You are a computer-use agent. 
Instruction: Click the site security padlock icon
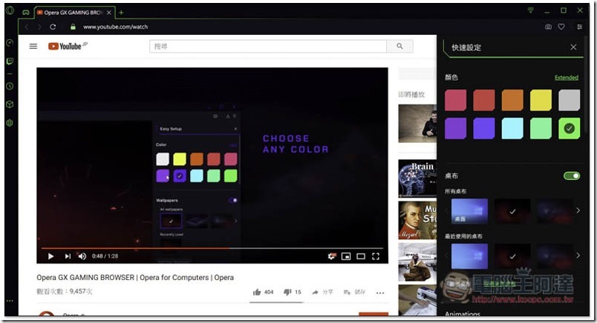(73, 27)
